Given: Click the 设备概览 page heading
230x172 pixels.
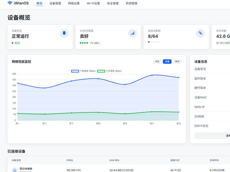Looking at the screenshot, I should tap(19, 17).
